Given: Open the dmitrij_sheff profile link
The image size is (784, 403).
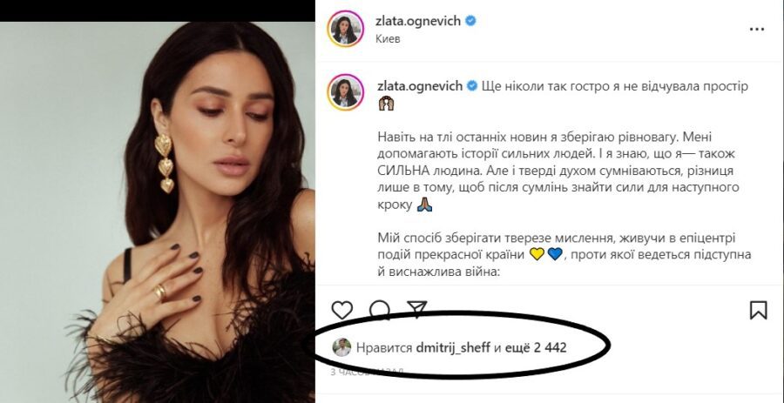Looking at the screenshot, I should coord(453,347).
